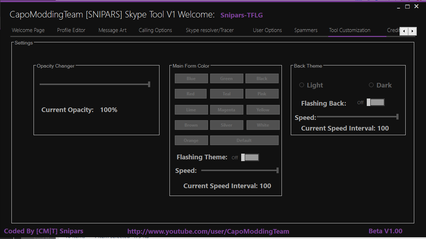
Task: Switch to the Spammers tab
Action: (x=306, y=30)
